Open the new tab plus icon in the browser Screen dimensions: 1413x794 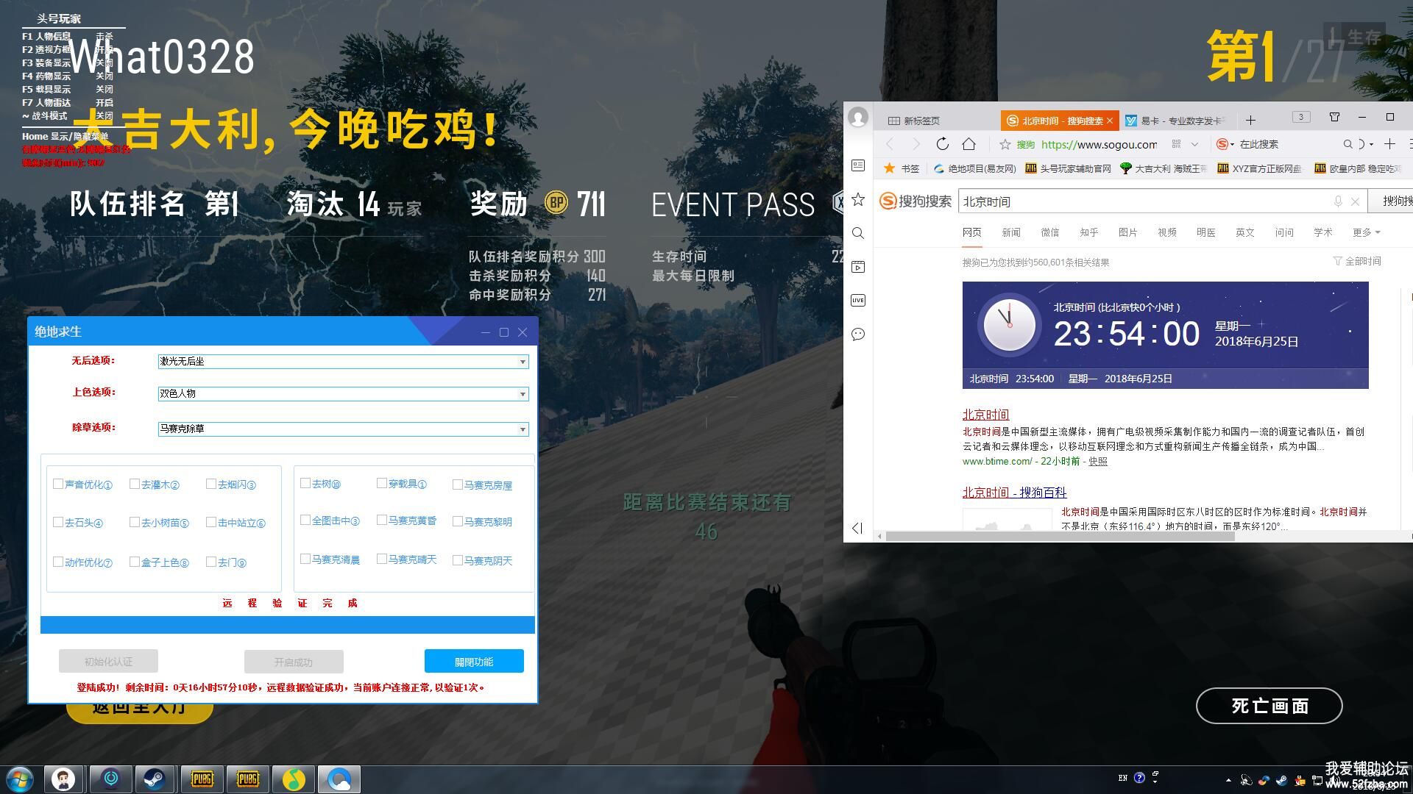[x=1250, y=120]
